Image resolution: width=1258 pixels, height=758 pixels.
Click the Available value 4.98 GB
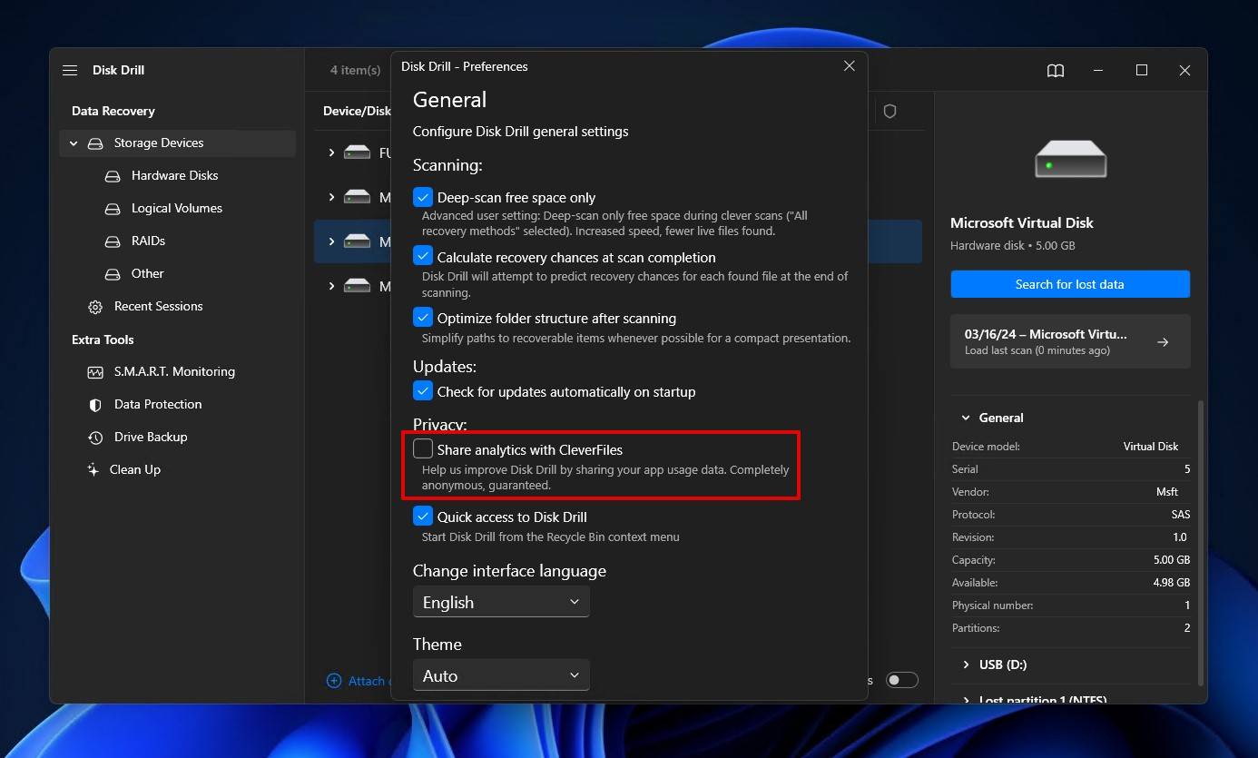click(x=1172, y=583)
